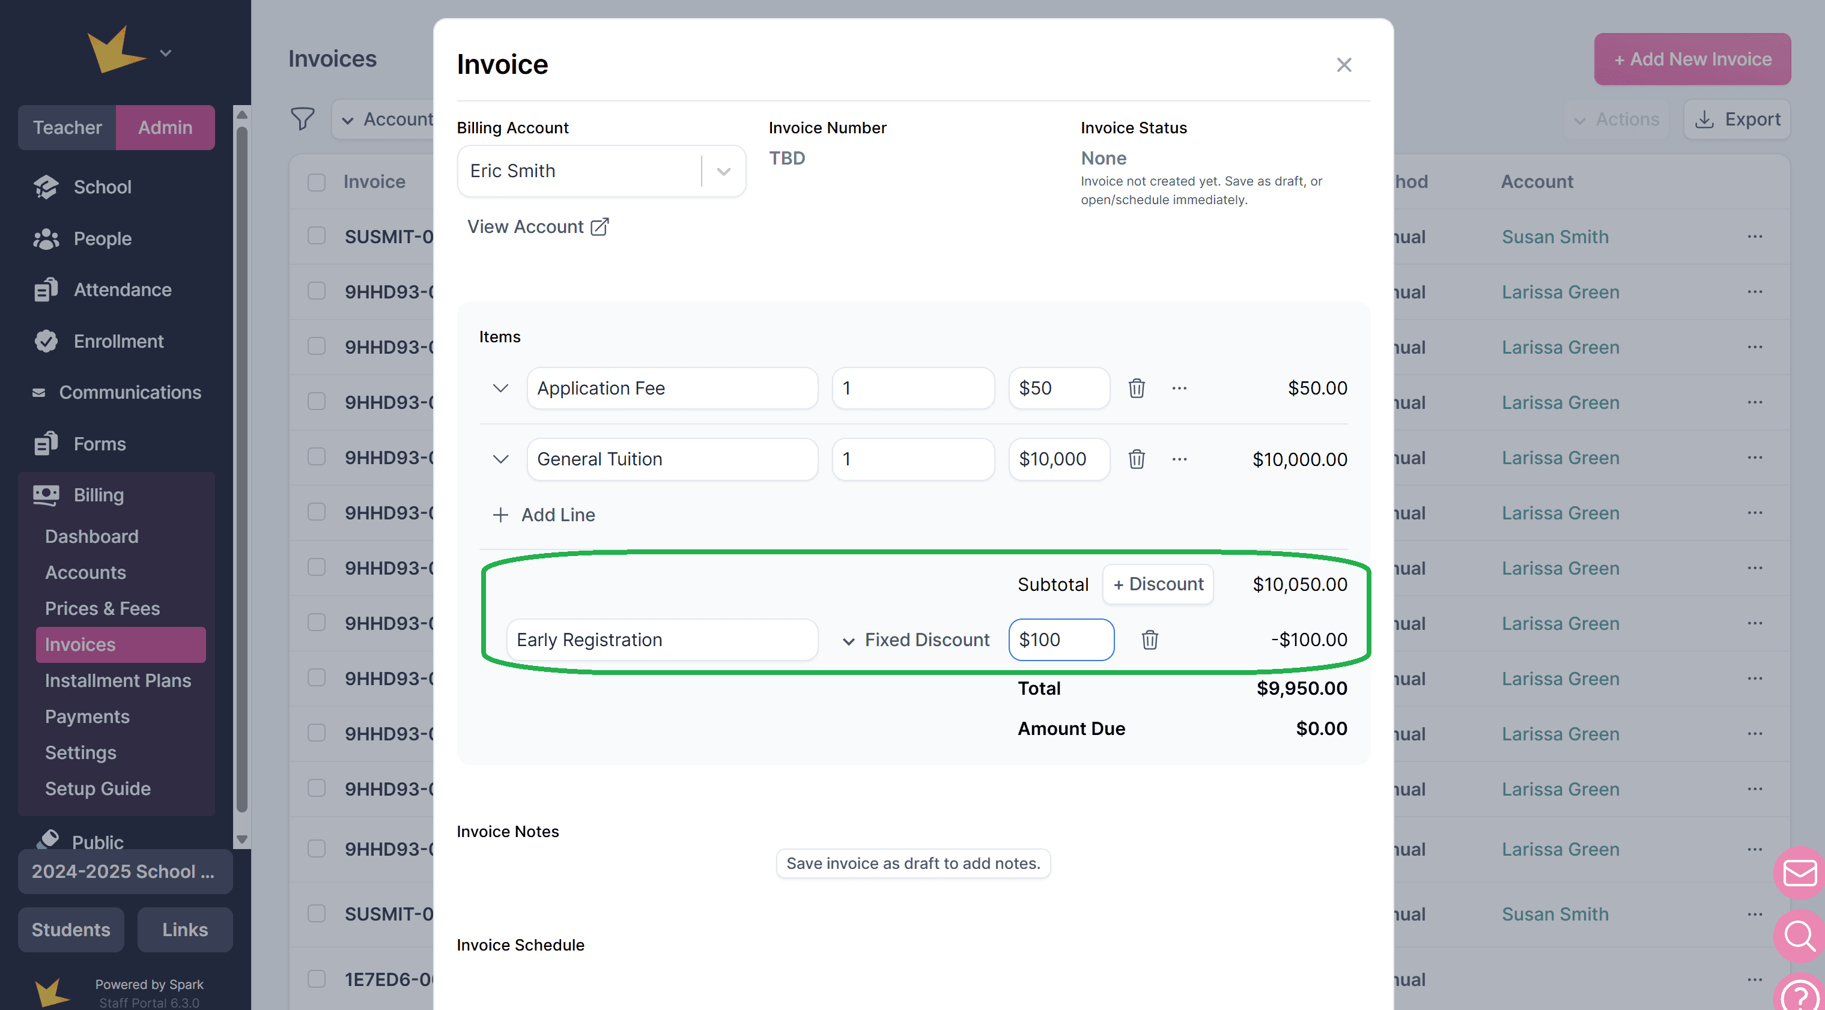Select the 1E7ED6 invoice checkbox

point(317,979)
